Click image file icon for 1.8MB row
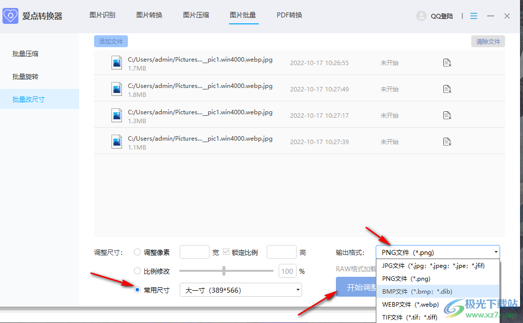 (117, 89)
